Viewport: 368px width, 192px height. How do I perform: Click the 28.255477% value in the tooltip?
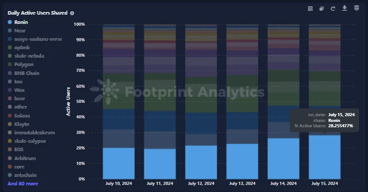pyautogui.click(x=340, y=126)
